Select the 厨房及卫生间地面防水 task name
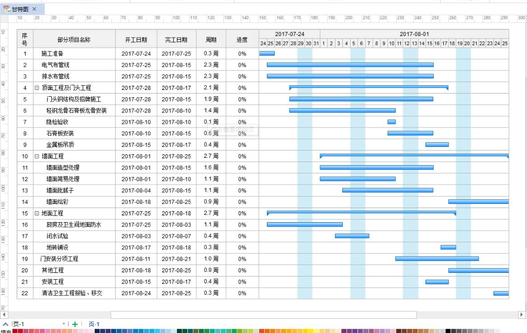This screenshot has height=333, width=527. (74, 225)
